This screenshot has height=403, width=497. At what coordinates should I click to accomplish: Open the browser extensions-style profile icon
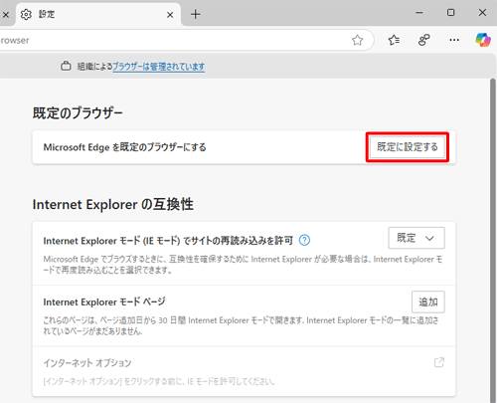pos(424,40)
